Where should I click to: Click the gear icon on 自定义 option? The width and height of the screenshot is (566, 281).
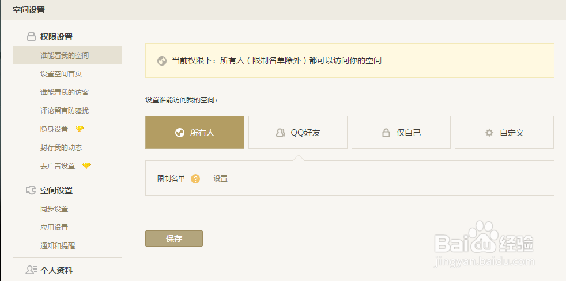pos(489,133)
